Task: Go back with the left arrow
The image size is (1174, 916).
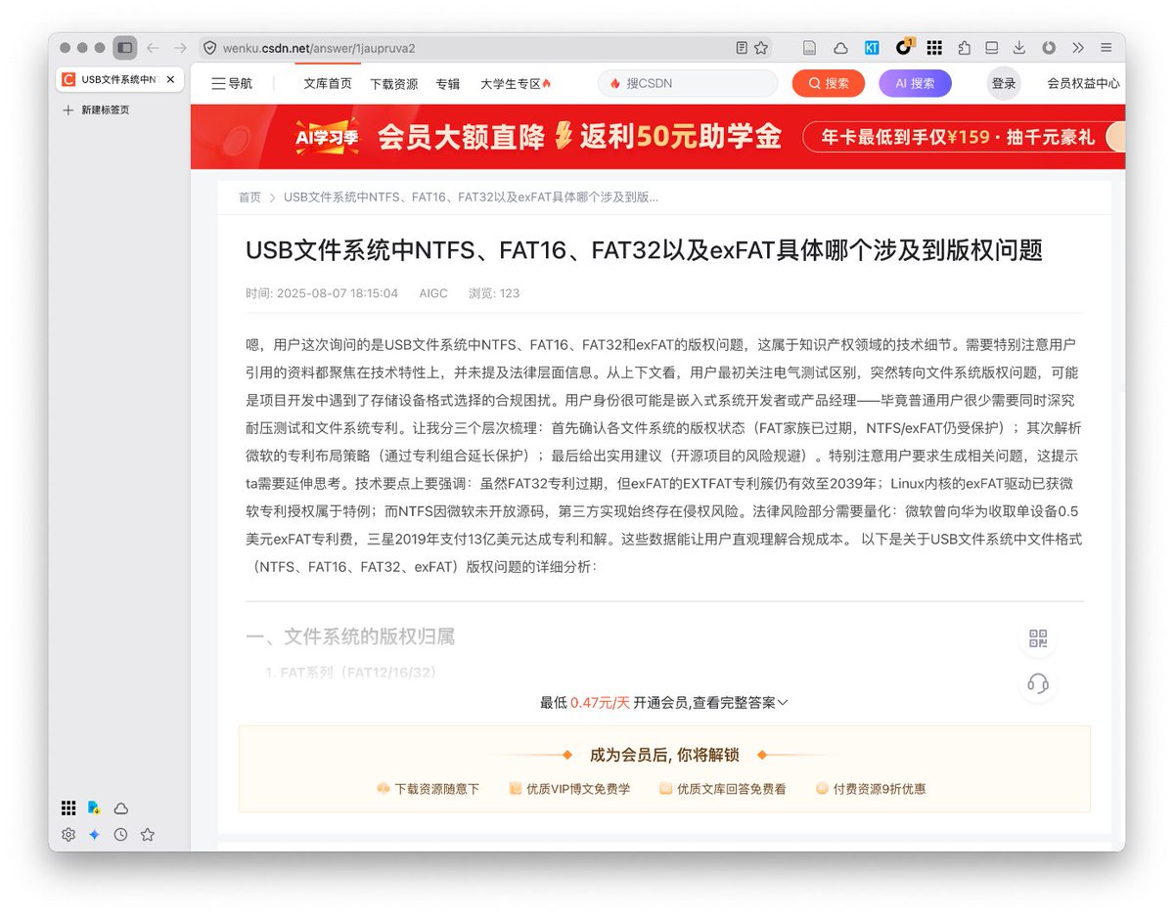Action: pyautogui.click(x=153, y=48)
